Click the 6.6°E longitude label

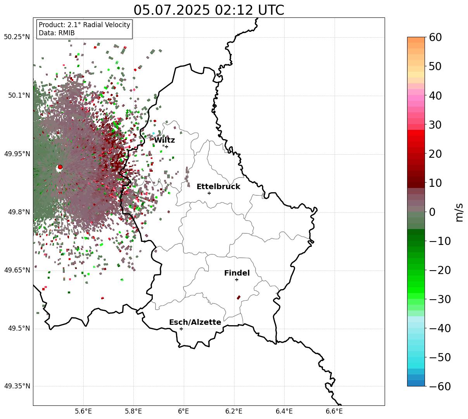(x=334, y=411)
